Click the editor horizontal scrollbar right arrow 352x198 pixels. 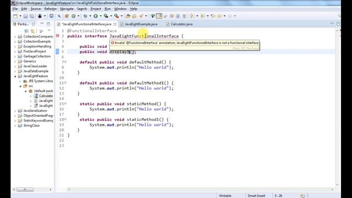(332, 190)
